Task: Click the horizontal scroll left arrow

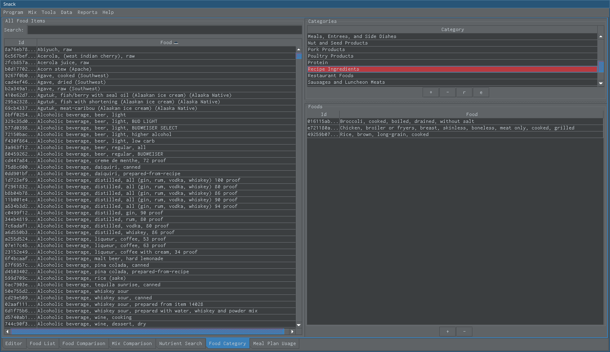Action: click(x=7, y=331)
